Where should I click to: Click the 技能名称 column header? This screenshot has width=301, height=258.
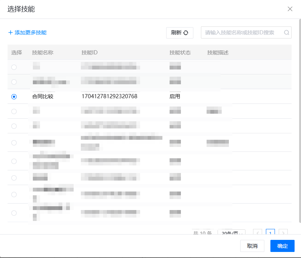43,53
